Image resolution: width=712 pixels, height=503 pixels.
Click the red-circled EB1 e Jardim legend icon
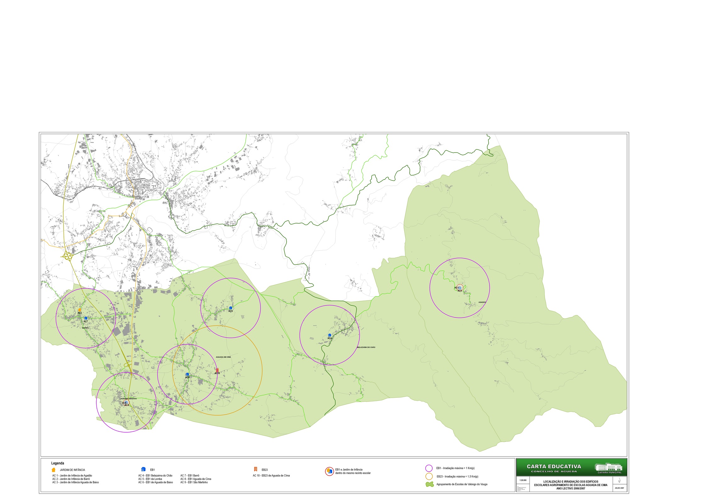pyautogui.click(x=329, y=471)
